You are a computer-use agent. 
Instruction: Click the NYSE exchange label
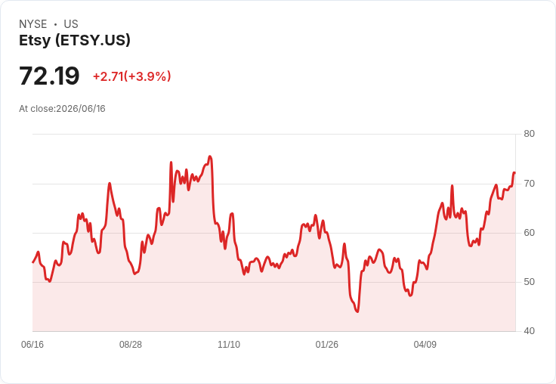coord(33,24)
